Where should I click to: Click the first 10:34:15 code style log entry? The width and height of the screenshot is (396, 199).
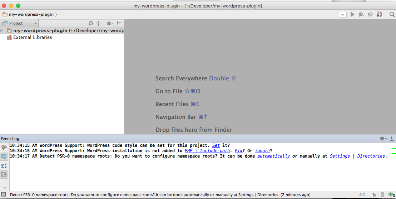[120, 145]
